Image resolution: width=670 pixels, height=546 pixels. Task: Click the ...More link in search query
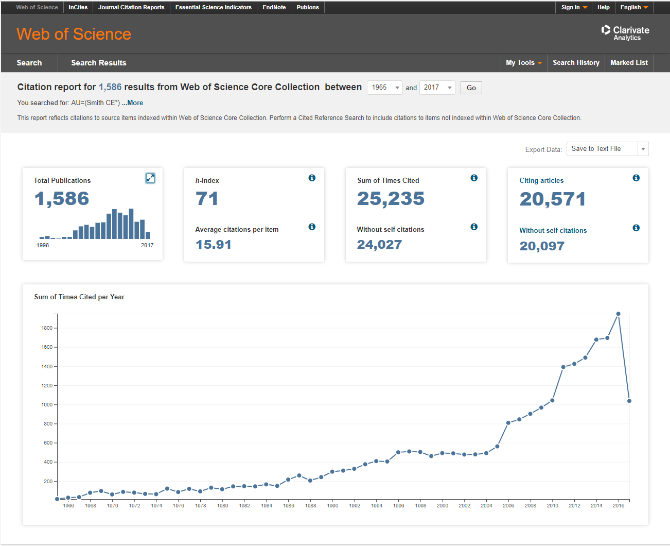point(132,103)
